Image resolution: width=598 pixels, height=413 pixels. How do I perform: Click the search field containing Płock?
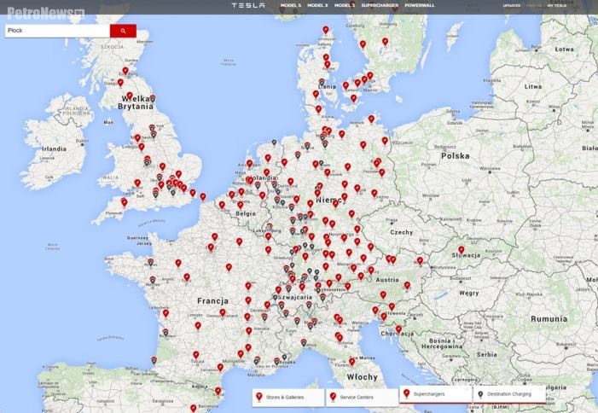pos(56,31)
